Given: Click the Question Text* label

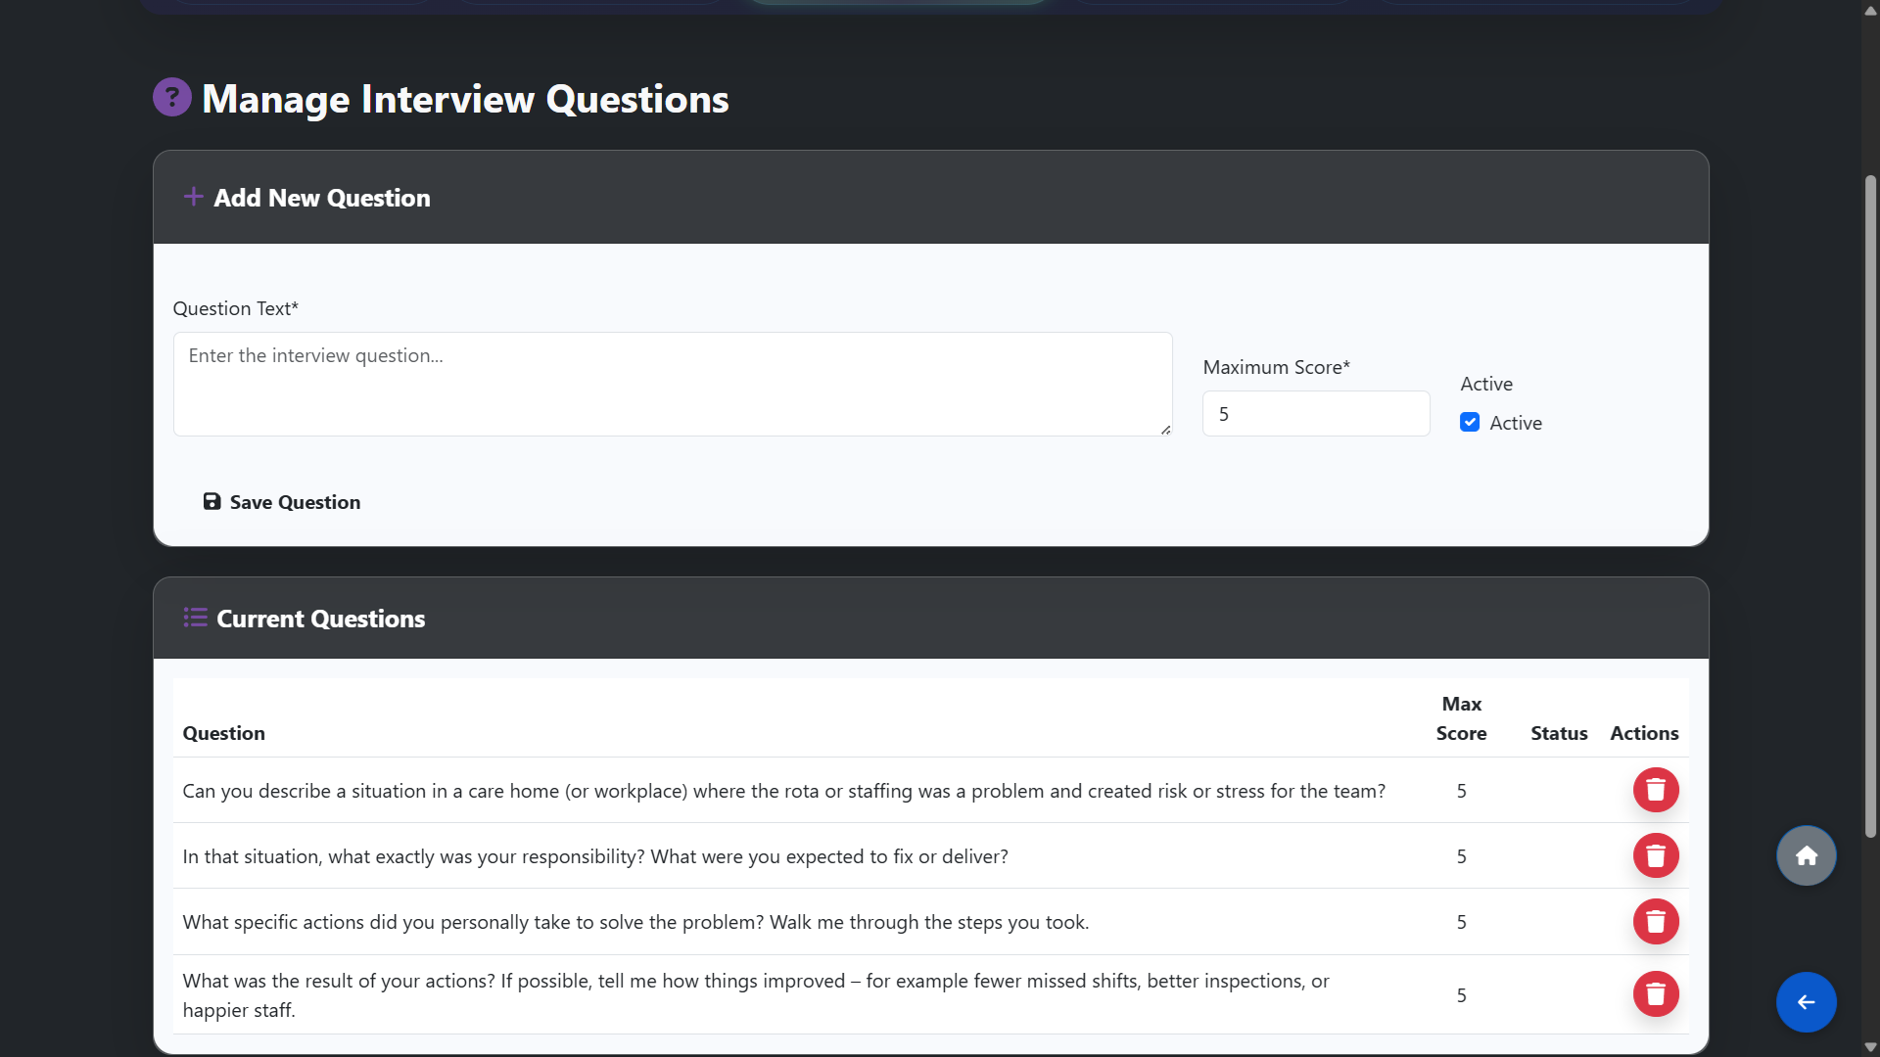Looking at the screenshot, I should pyautogui.click(x=235, y=308).
